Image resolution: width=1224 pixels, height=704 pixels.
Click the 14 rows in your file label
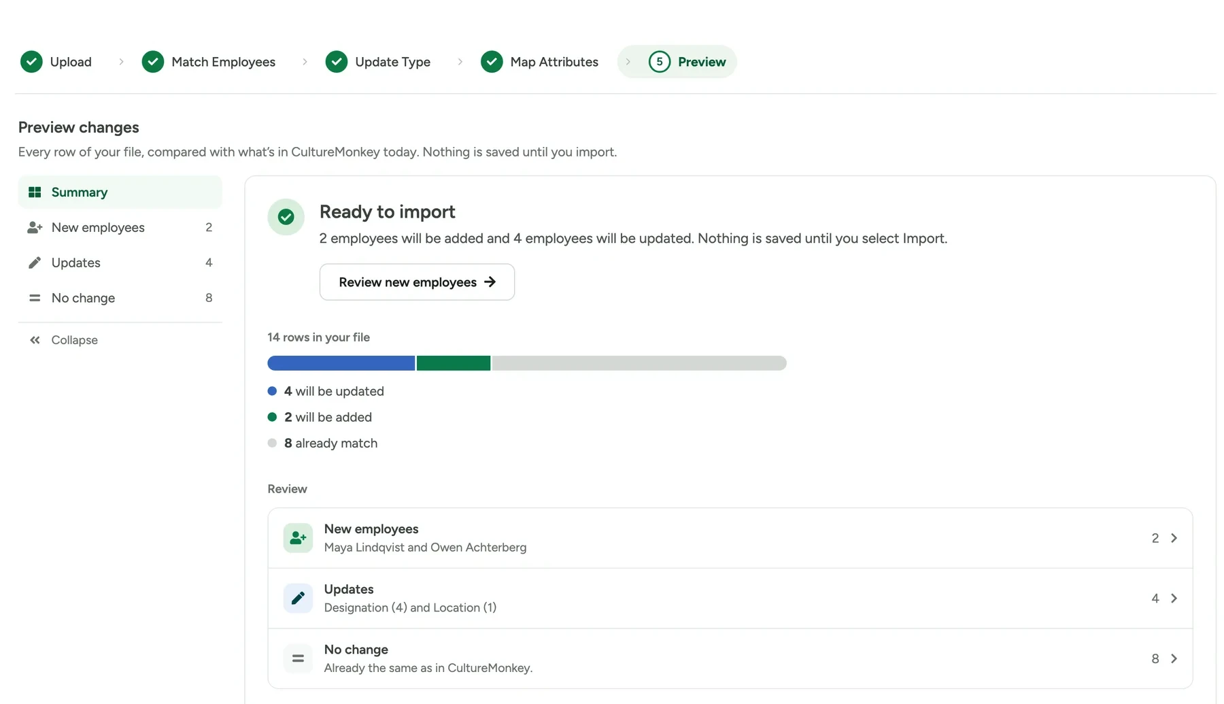point(319,337)
